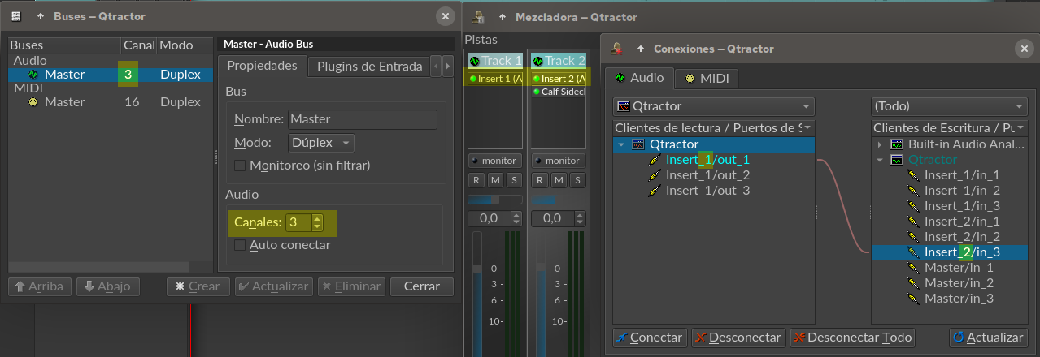This screenshot has width=1040, height=357.
Task: Expand the Built-in Audio Analog client
Action: (881, 144)
